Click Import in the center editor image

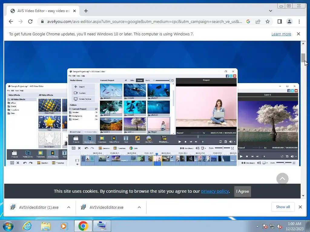tap(83, 87)
